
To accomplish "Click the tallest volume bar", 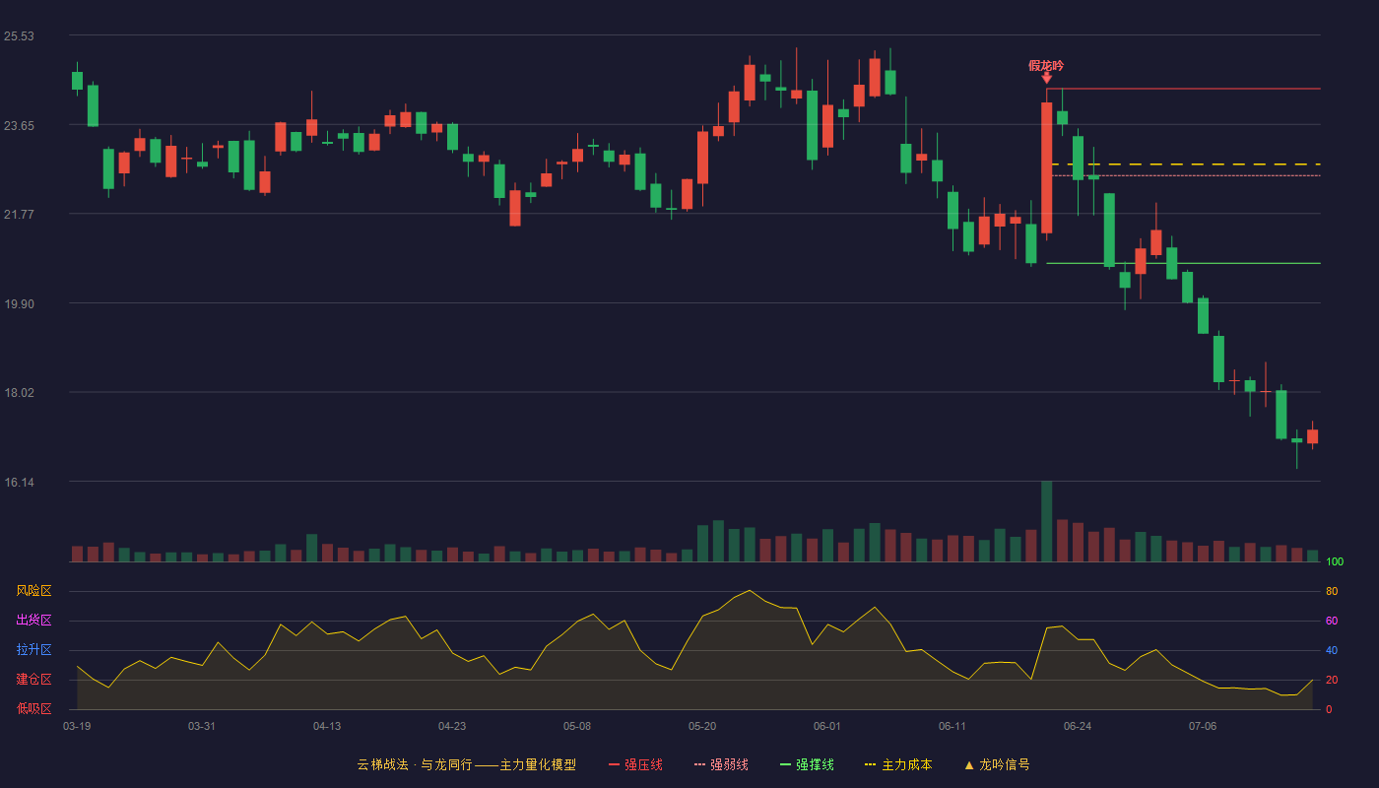I will click(1046, 521).
